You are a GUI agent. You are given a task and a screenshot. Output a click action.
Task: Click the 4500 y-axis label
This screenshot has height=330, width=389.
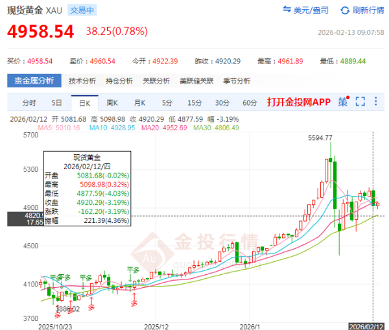[30, 246]
